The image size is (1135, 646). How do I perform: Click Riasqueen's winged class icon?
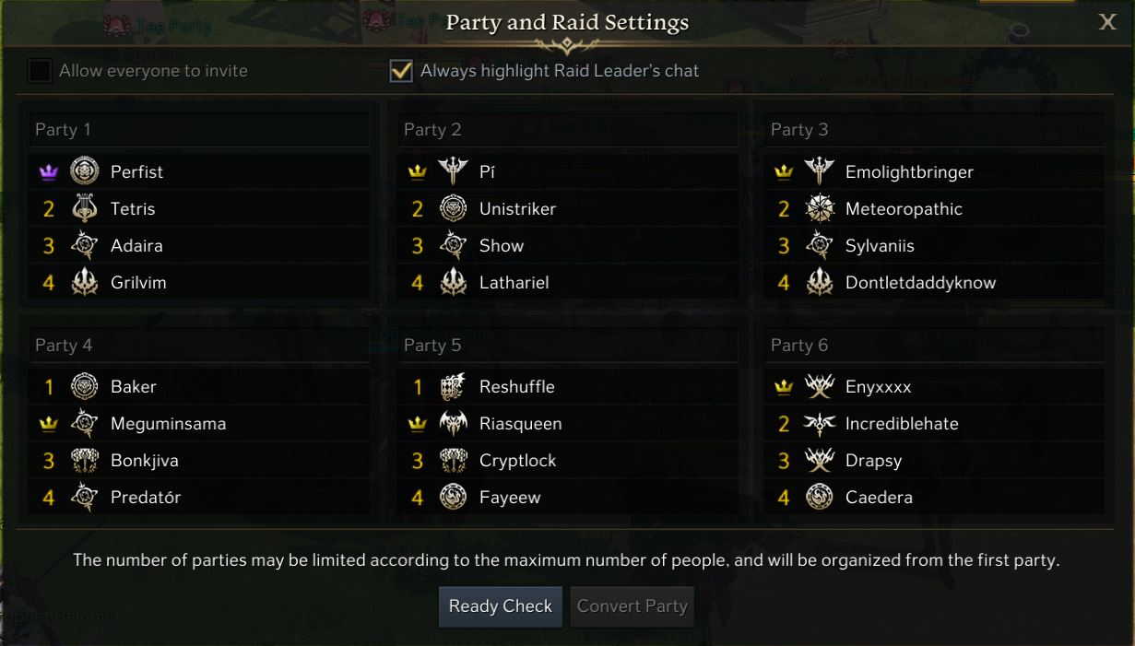click(454, 424)
